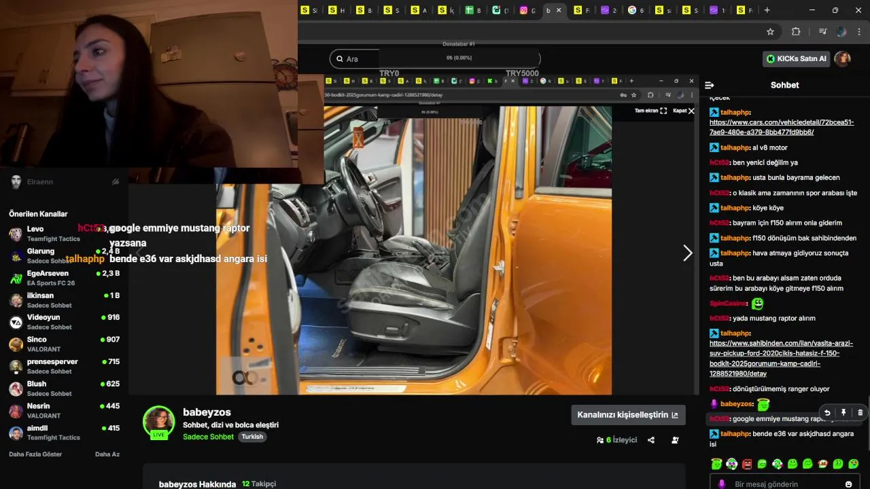870x489 pixels.
Task: Click the babeyzos LIVE avatar
Action: pos(159,422)
